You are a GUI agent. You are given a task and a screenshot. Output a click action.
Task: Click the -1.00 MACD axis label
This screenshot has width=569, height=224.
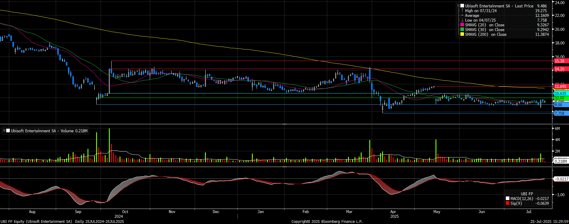tap(560, 195)
